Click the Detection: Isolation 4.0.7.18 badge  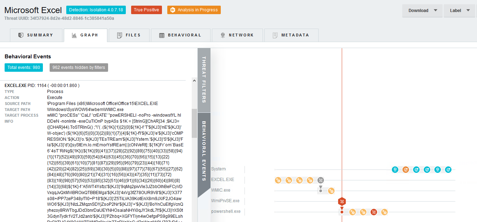(x=96, y=10)
